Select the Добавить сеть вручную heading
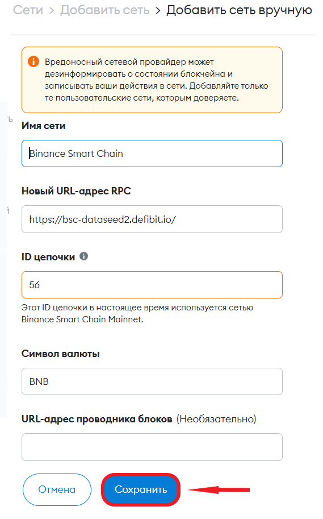The width and height of the screenshot is (323, 519). [239, 10]
